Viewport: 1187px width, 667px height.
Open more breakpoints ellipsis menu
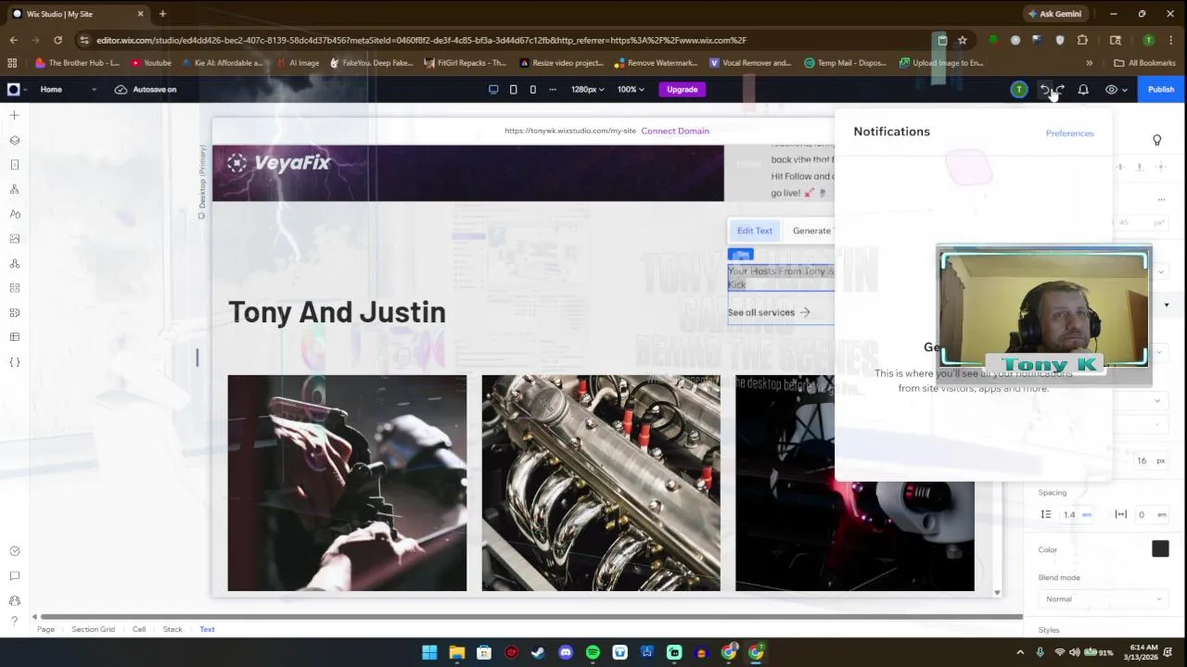click(553, 89)
